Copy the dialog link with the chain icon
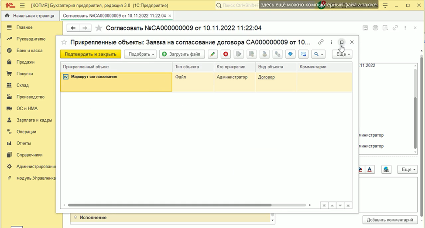The image size is (425, 228). (x=321, y=42)
